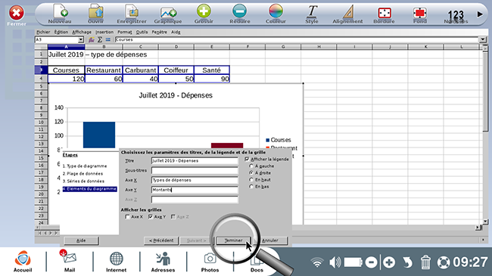The width and height of the screenshot is (492, 276).
Task: Click the equals formula icon
Action: (108, 39)
